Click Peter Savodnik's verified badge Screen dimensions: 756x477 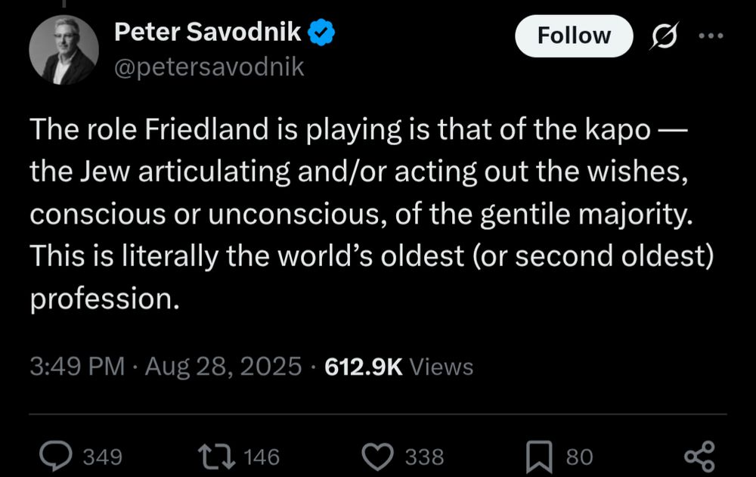(x=321, y=31)
